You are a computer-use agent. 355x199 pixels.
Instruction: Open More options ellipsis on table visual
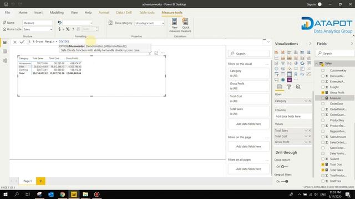coord(163,53)
